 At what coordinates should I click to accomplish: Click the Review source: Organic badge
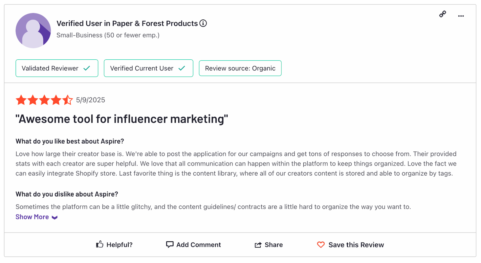click(x=240, y=68)
